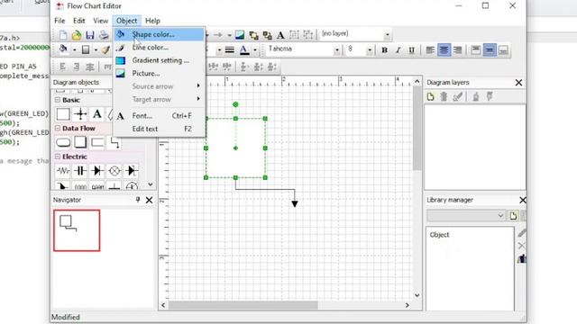The width and height of the screenshot is (577, 324).
Task: Toggle Bold text formatting
Action: (x=385, y=50)
